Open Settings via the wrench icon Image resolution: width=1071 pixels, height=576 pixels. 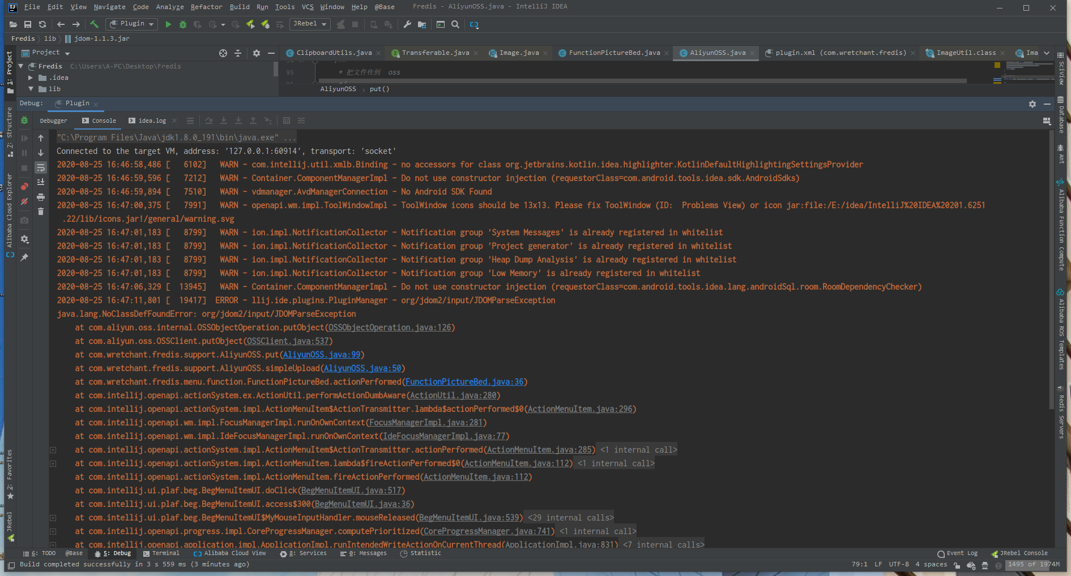[407, 24]
